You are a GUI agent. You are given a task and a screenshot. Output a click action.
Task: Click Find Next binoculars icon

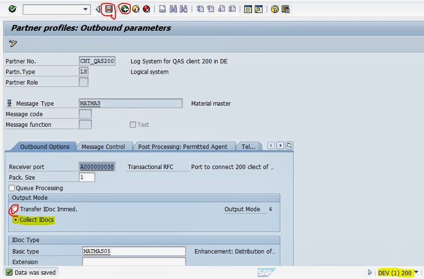[x=184, y=9]
